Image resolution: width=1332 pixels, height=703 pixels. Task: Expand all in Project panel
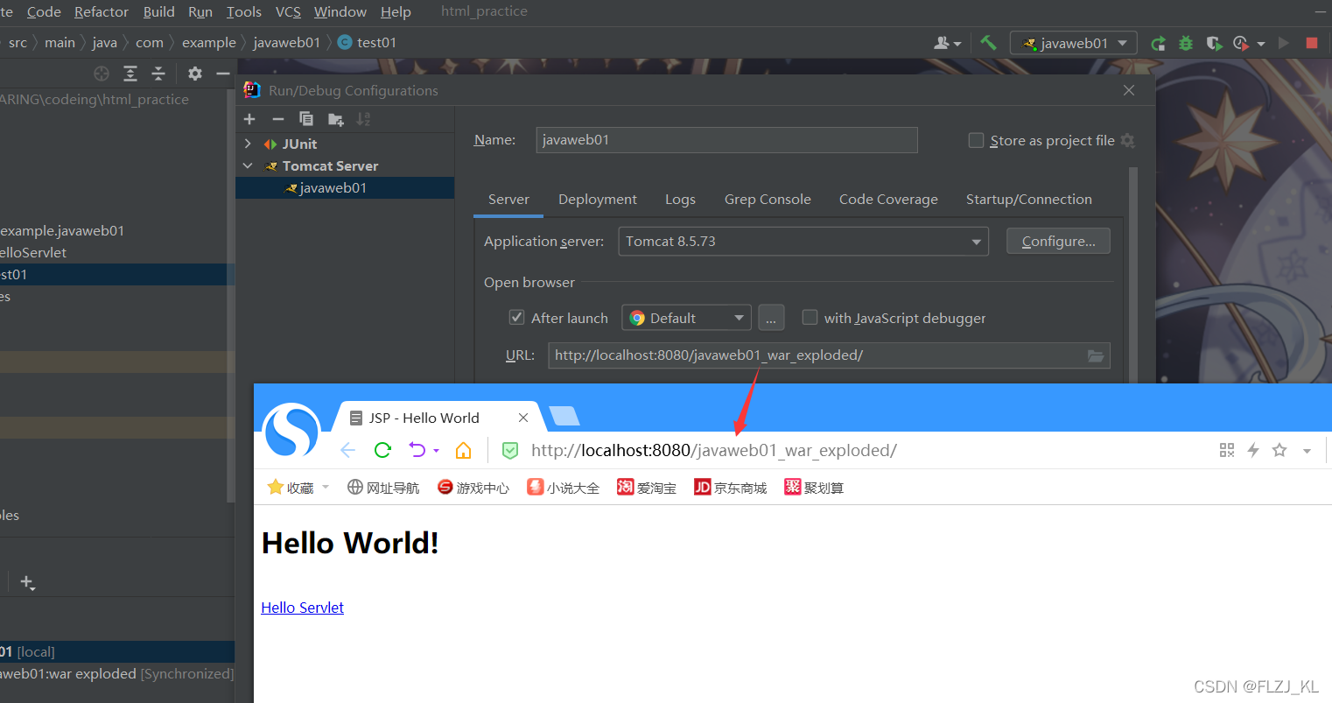coord(130,74)
